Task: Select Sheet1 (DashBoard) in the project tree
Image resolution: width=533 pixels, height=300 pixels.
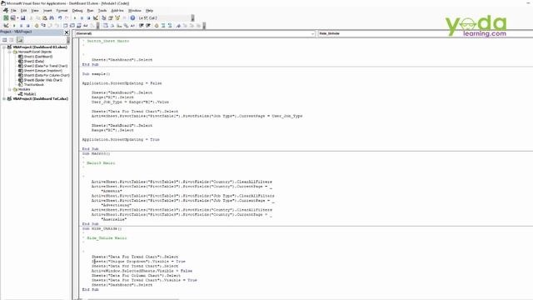Action: coord(38,57)
